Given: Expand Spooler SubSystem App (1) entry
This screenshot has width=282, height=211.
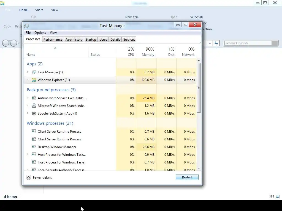Looking at the screenshot, I should [x=27, y=113].
